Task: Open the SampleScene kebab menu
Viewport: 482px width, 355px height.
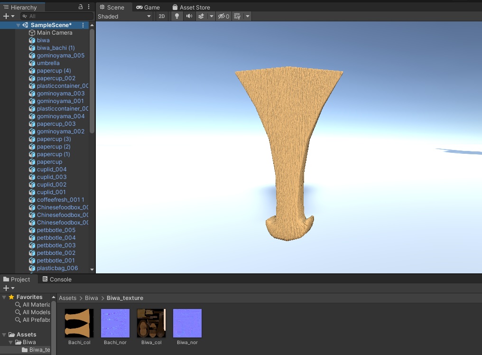Action: point(83,25)
